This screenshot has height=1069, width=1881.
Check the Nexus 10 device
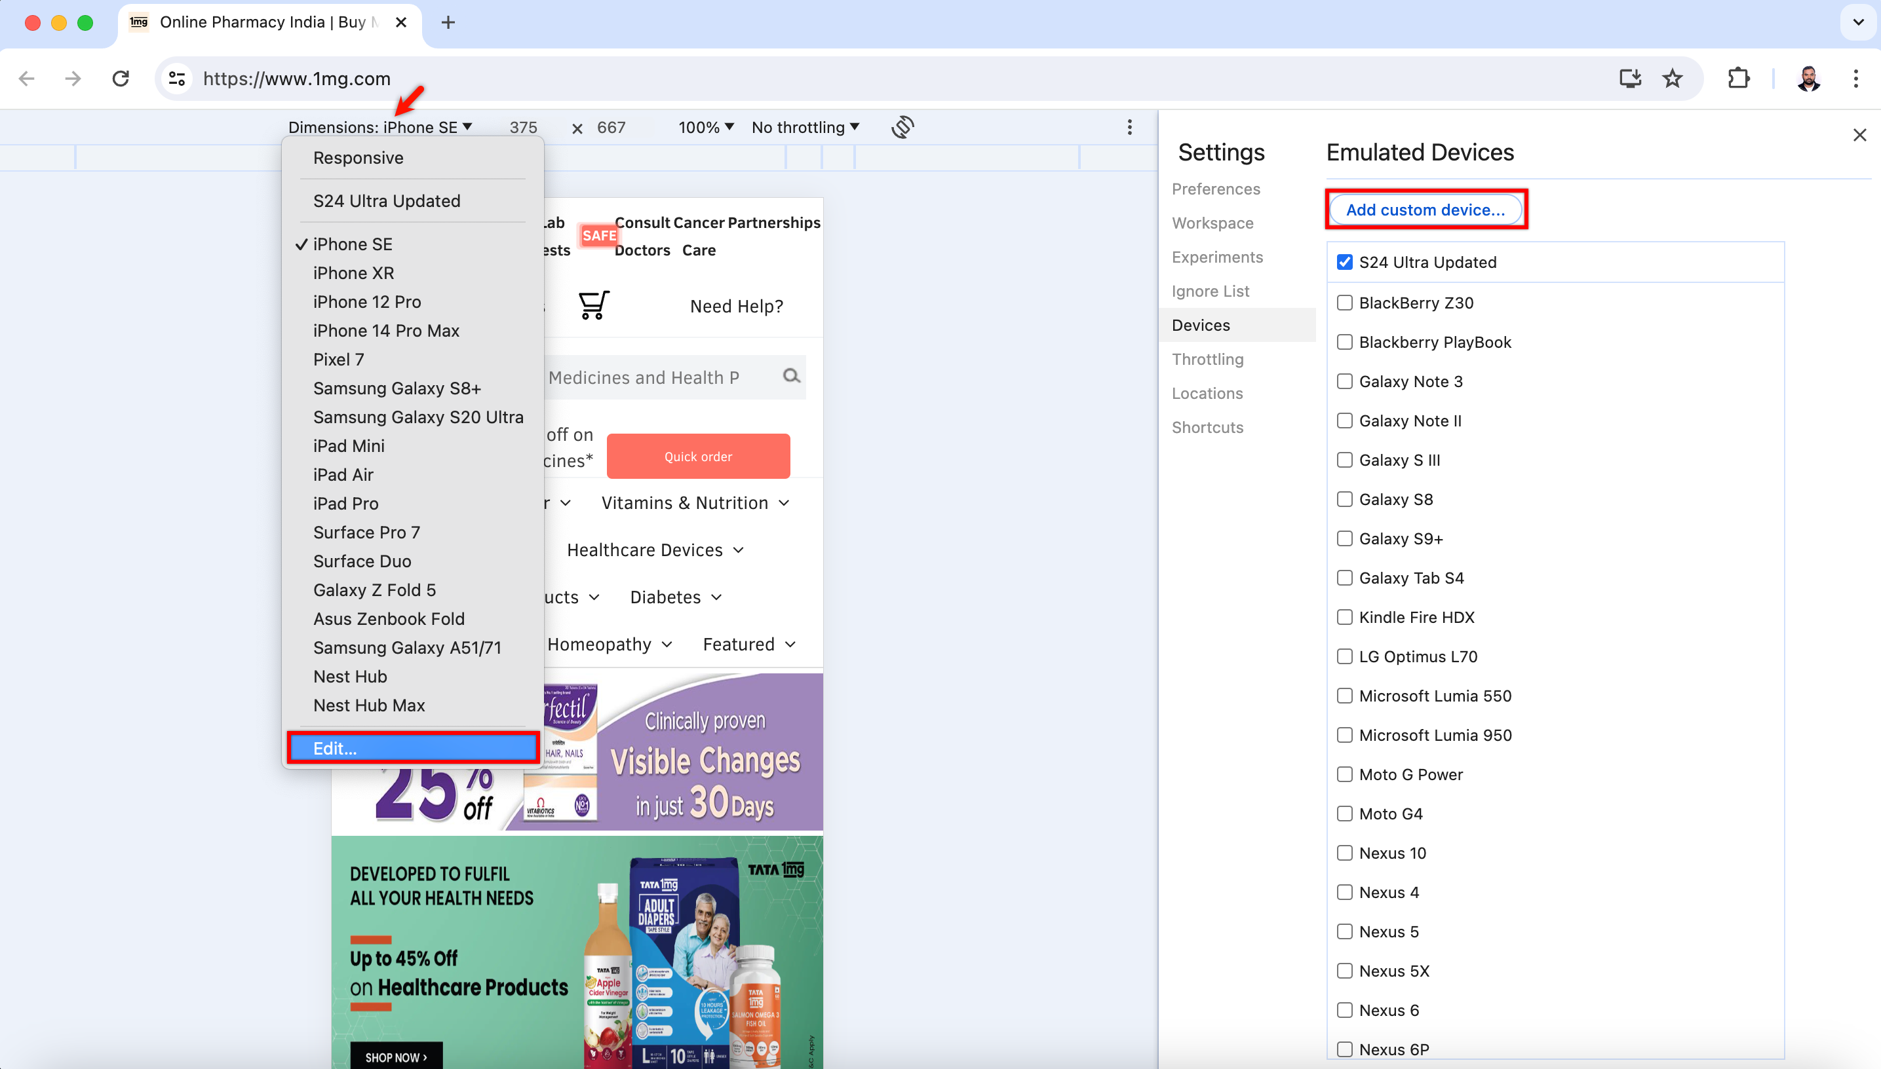(1344, 852)
